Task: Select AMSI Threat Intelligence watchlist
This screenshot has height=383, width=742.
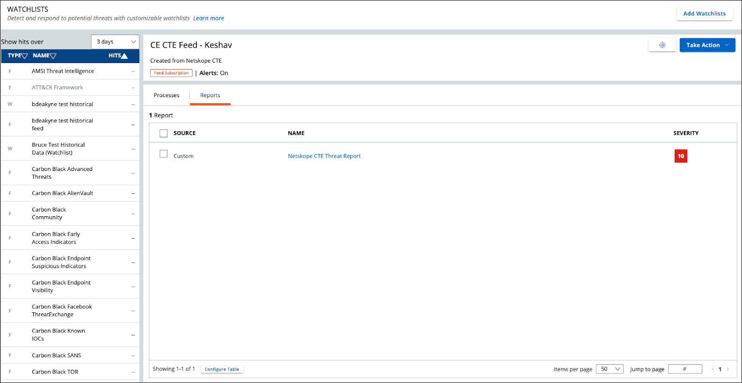Action: [70, 71]
